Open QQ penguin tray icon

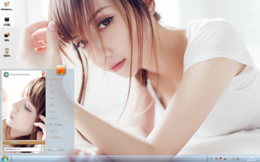221,159
